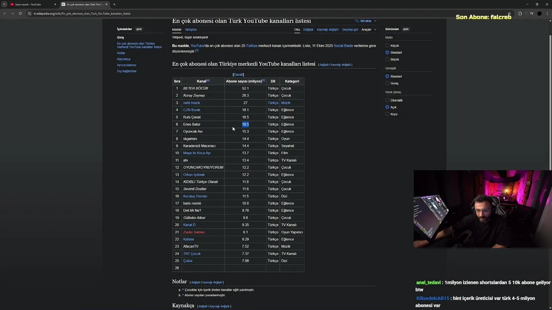The height and width of the screenshot is (310, 552).
Task: Open the tab search dropdown arrow
Action: coord(4,4)
